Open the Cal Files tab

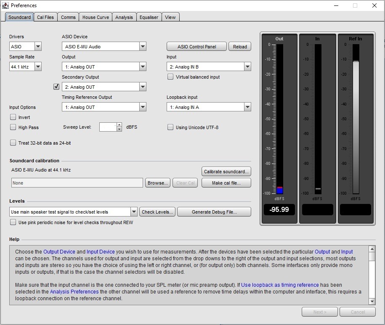[45, 17]
